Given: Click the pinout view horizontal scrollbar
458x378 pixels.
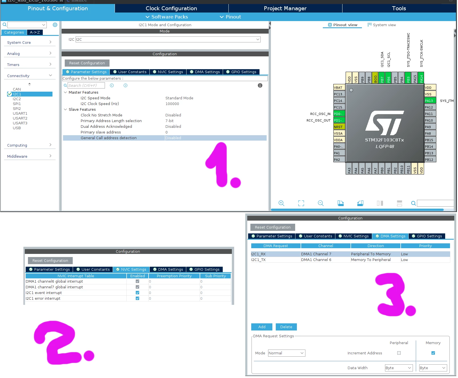Looking at the screenshot, I should [x=357, y=210].
